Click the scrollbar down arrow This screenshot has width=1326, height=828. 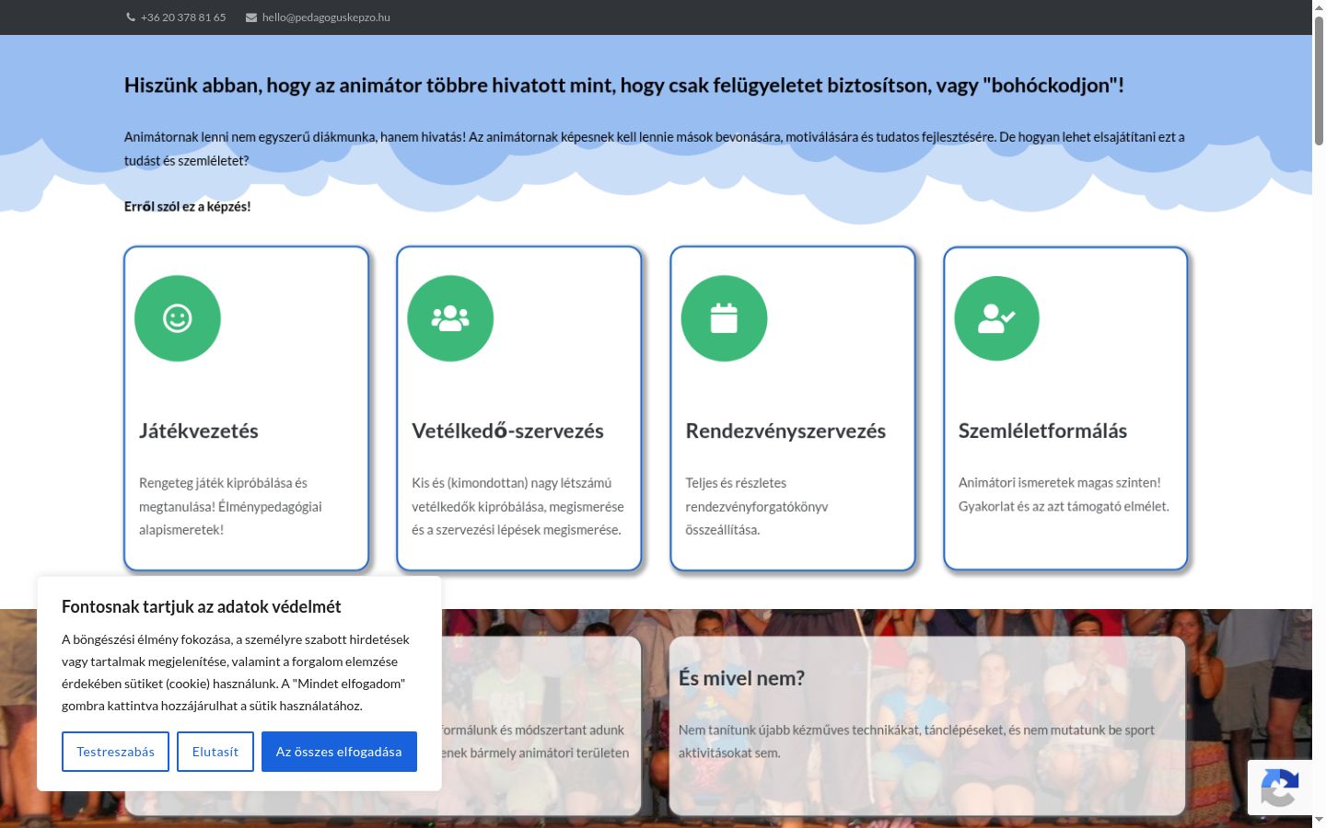(x=1319, y=820)
